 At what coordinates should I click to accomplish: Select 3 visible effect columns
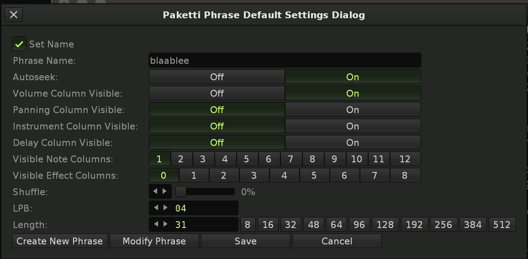tap(254, 176)
